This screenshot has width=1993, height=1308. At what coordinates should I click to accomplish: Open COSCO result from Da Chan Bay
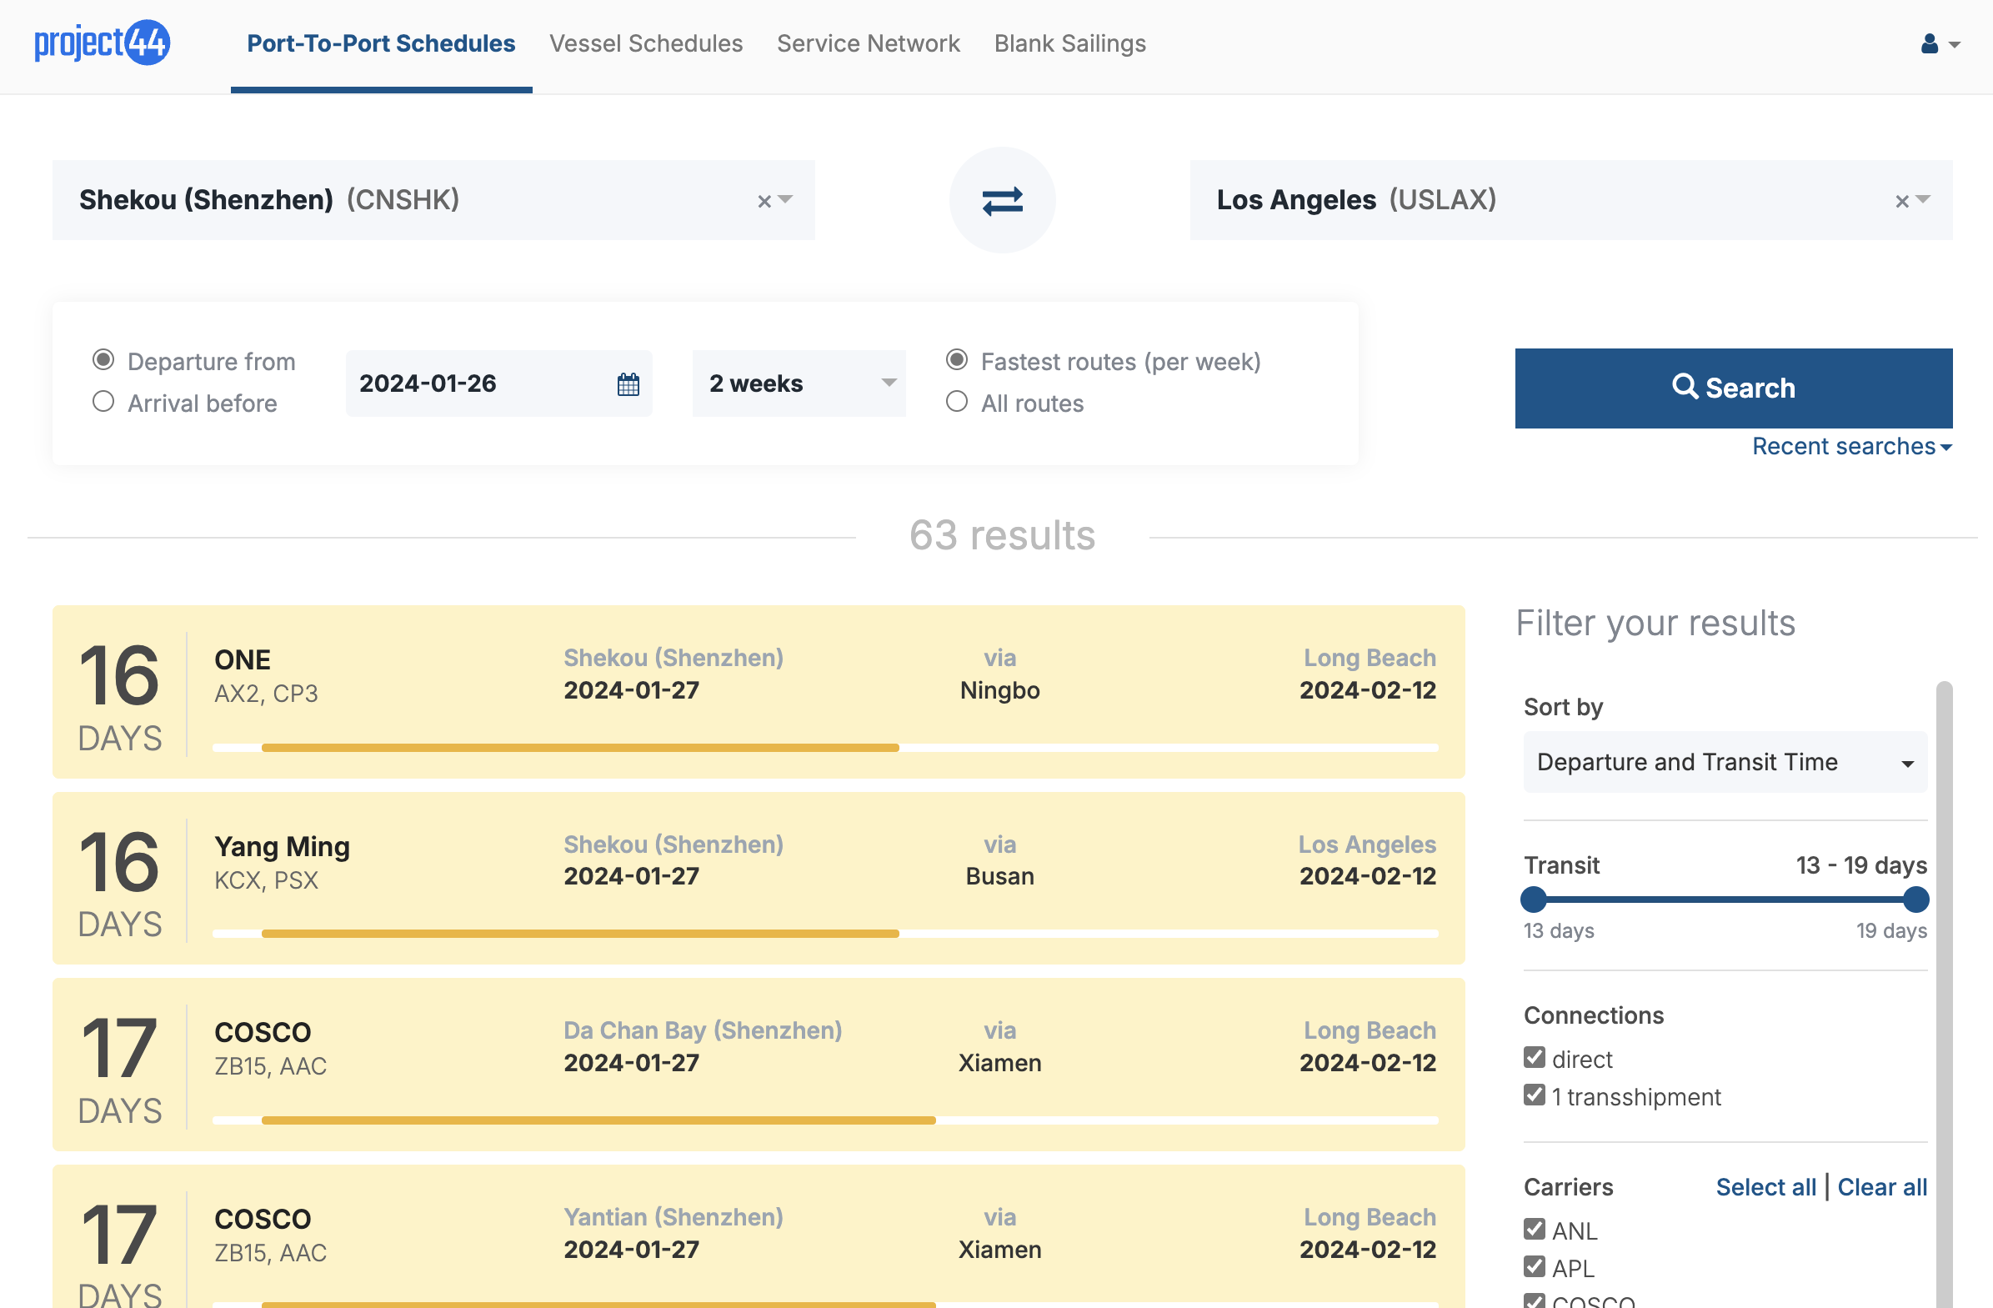click(x=759, y=1065)
